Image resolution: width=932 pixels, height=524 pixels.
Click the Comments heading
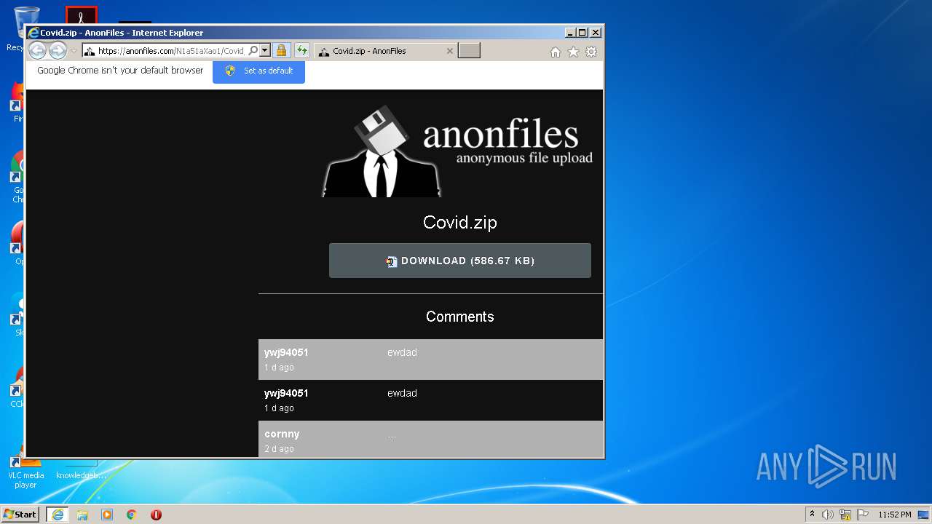pos(460,317)
